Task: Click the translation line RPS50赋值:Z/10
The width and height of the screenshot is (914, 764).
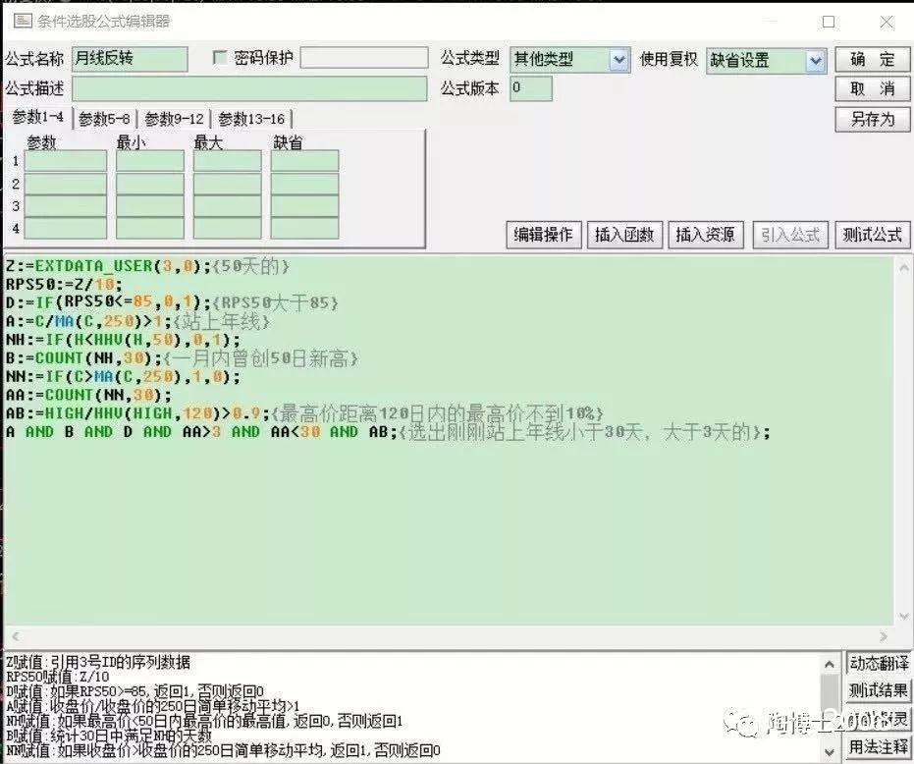Action: [x=58, y=677]
